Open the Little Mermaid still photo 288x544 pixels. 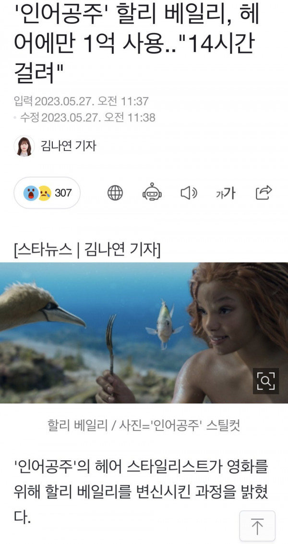[144, 333]
